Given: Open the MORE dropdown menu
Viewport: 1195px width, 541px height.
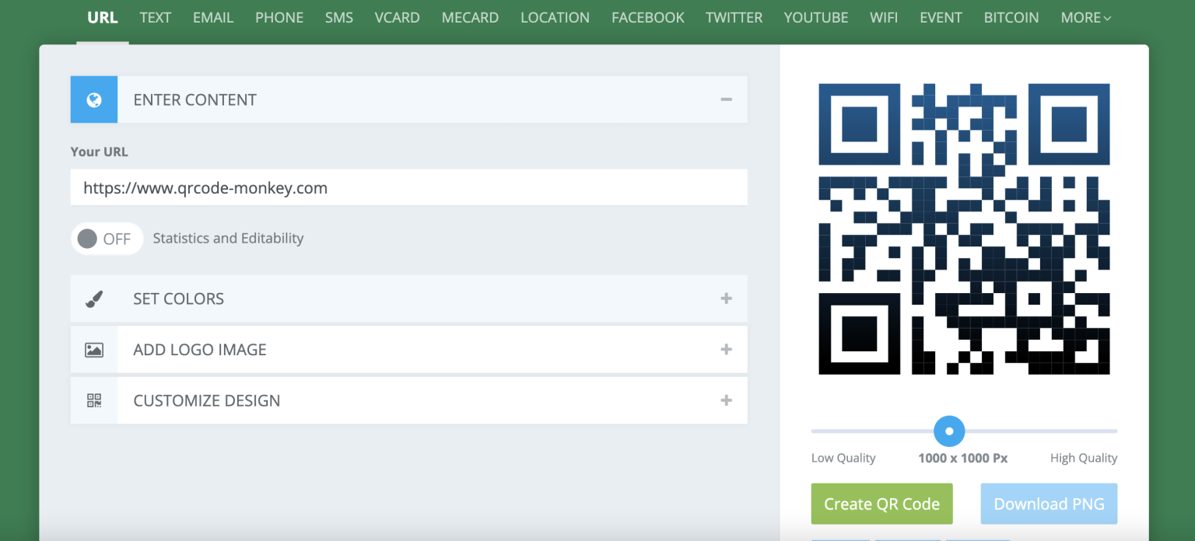Looking at the screenshot, I should (x=1085, y=17).
